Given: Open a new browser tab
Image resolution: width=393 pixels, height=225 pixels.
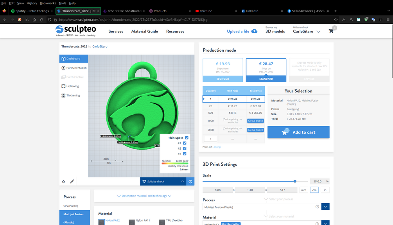Looking at the screenshot, I should (336, 11).
